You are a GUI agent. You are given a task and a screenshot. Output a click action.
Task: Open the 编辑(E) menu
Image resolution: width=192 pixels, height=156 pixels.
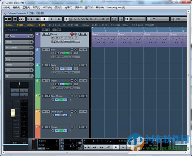click(16, 7)
